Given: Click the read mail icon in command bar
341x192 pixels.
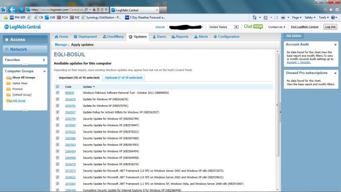Looking at the screenshot, I should [276, 18].
